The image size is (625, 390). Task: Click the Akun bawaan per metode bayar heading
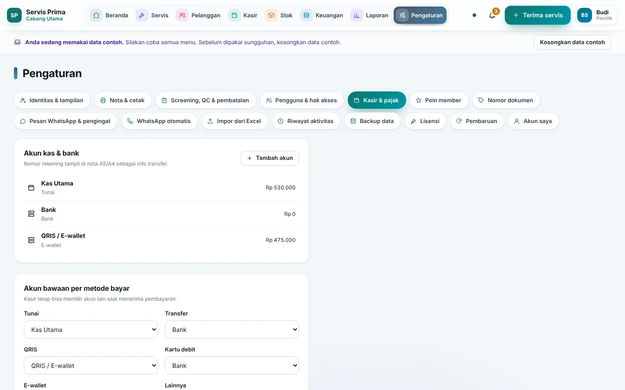[x=77, y=289]
